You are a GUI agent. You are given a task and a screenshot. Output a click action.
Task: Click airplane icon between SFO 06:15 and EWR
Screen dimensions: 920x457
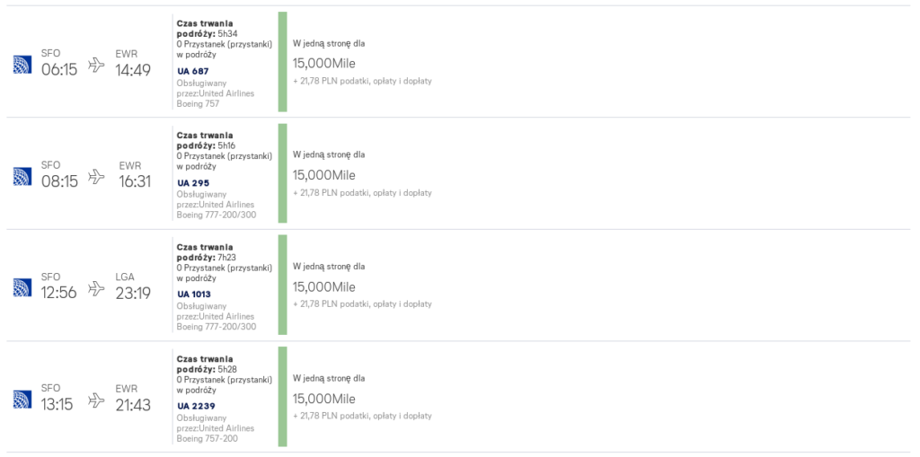(x=96, y=65)
